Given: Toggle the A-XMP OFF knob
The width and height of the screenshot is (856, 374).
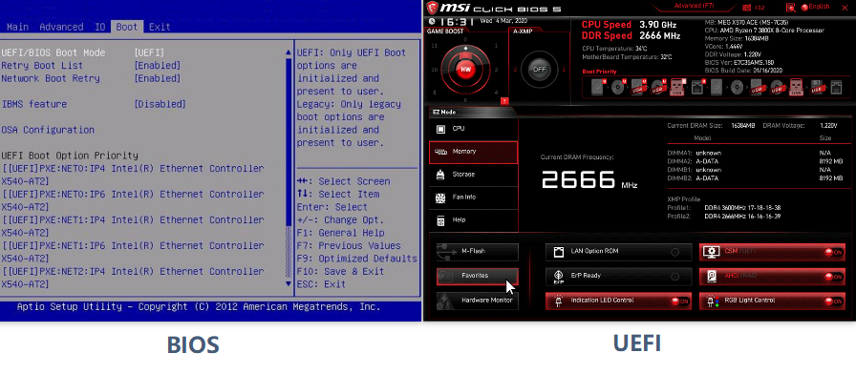Looking at the screenshot, I should 540,70.
